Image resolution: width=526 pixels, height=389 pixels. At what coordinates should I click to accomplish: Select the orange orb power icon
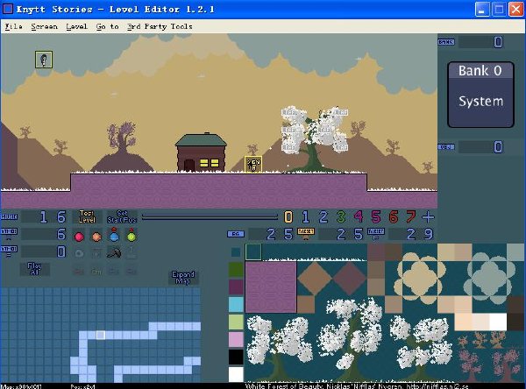point(96,237)
